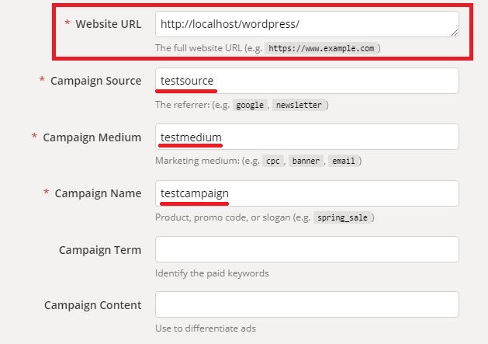Grab the Website URL textarea resize handle
Viewport: 488px width, 344px height.
coord(454,32)
